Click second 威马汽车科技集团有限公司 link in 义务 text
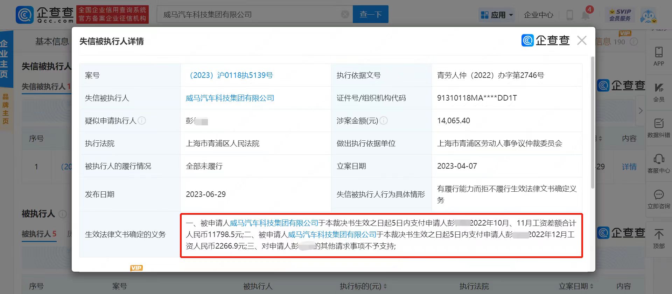The image size is (672, 294). tap(332, 234)
